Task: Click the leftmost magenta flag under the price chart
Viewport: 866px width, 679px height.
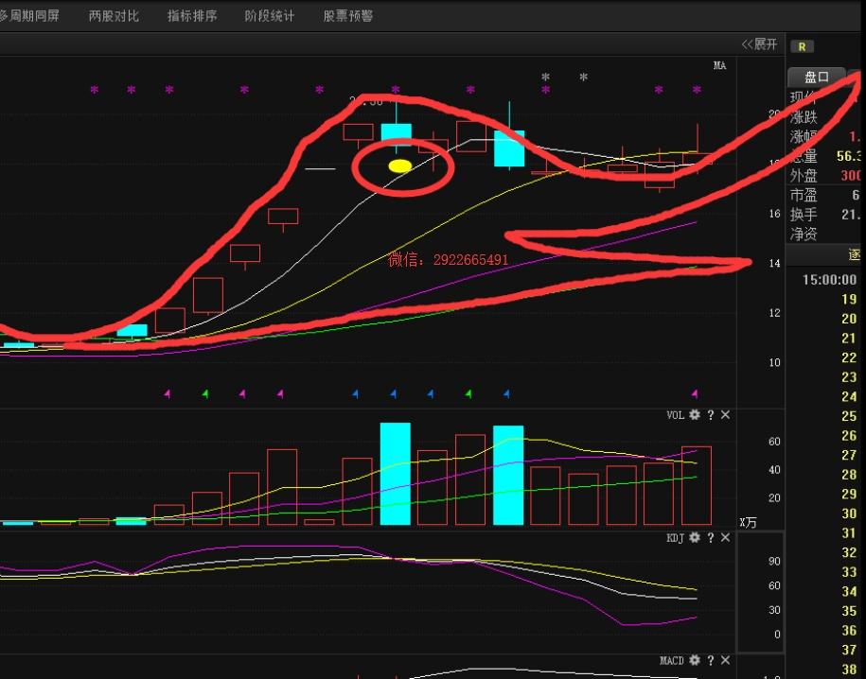Action: tap(168, 393)
